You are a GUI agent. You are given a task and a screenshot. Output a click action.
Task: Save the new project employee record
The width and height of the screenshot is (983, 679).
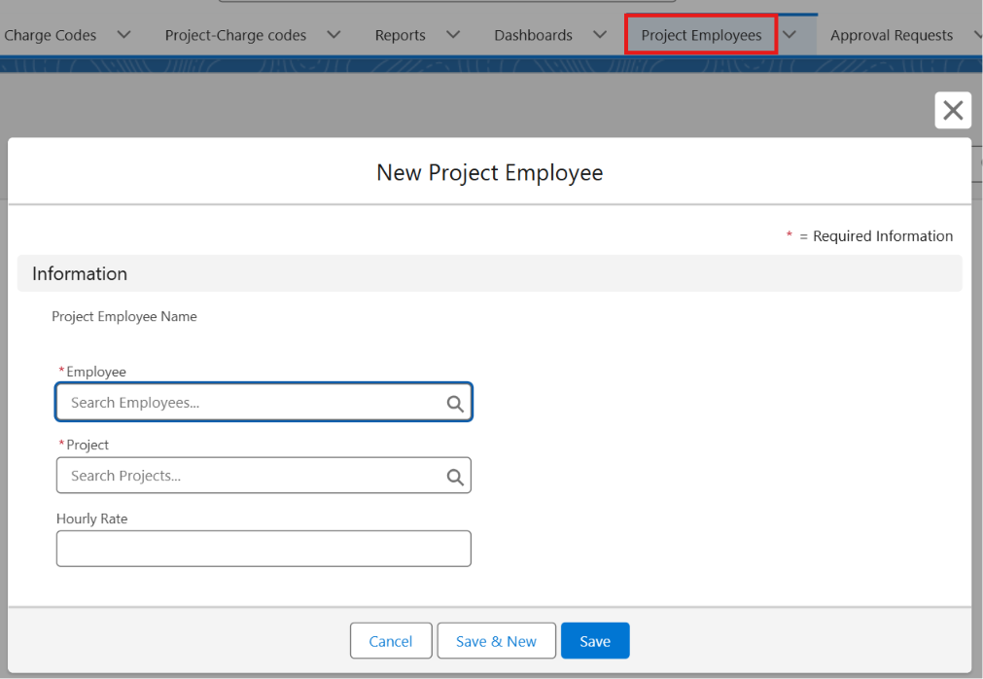(595, 641)
